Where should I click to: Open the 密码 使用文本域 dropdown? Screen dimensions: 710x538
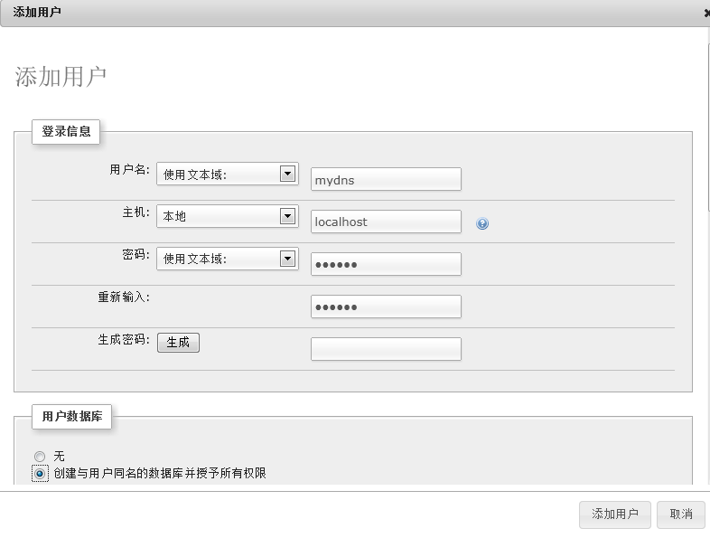pyautogui.click(x=228, y=259)
